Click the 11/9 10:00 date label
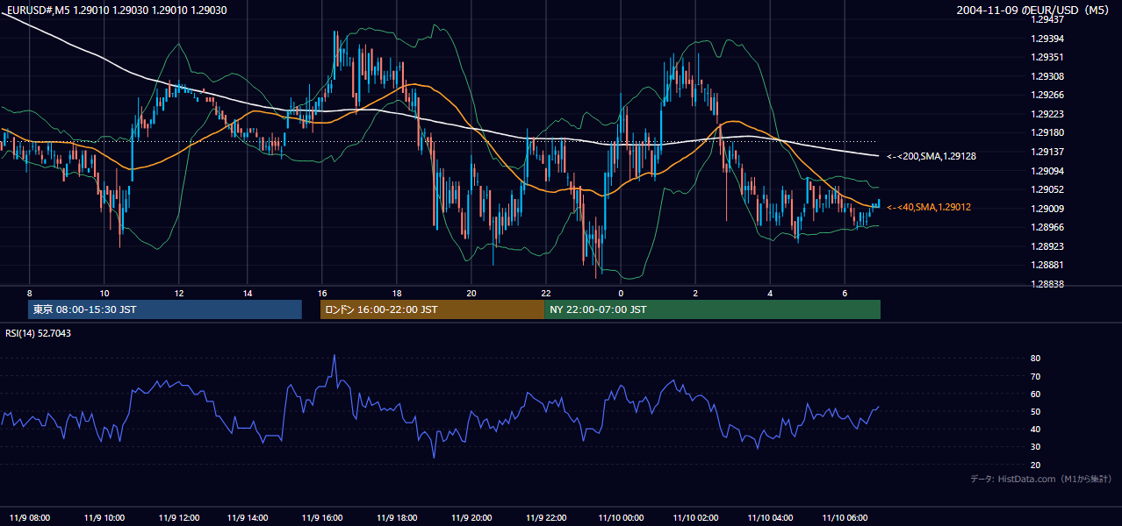 point(104,517)
